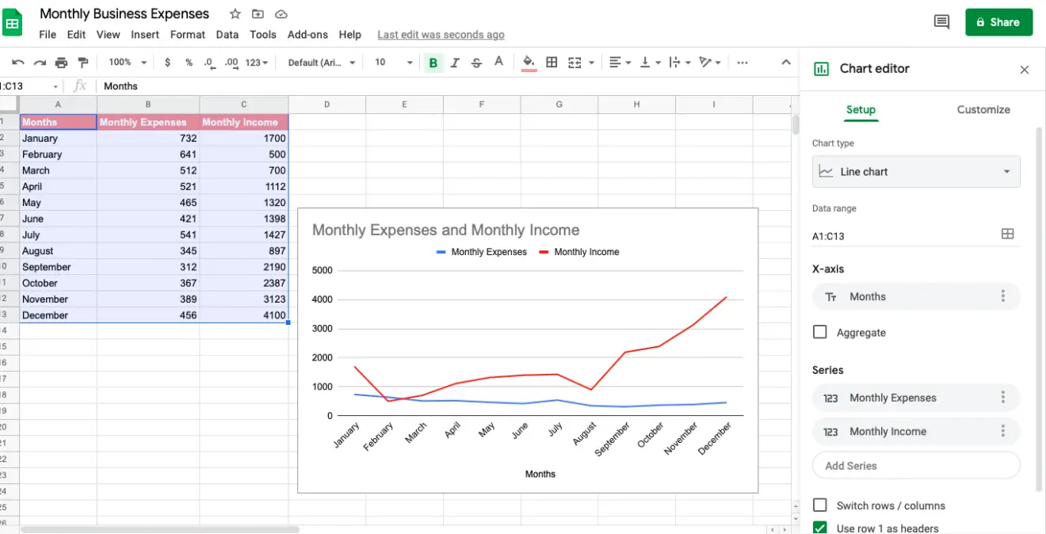Select the print icon
The height and width of the screenshot is (534, 1046).
coord(61,62)
